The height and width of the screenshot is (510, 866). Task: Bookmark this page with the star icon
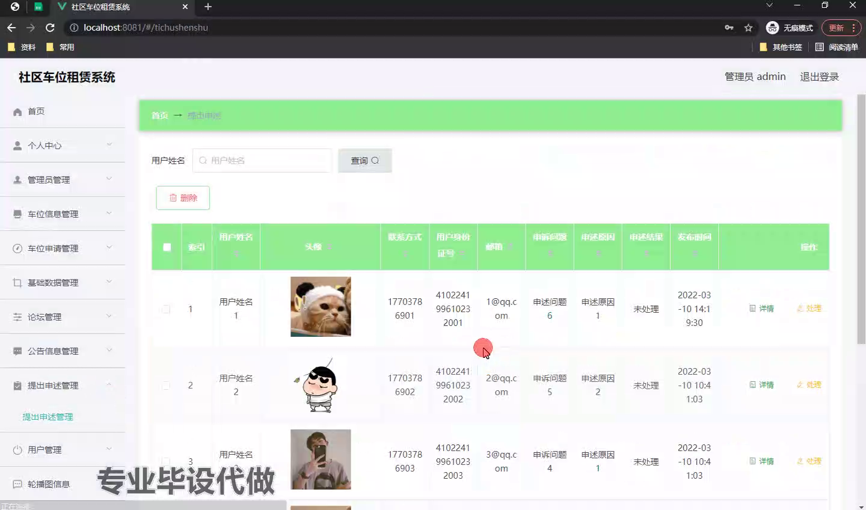pyautogui.click(x=748, y=28)
